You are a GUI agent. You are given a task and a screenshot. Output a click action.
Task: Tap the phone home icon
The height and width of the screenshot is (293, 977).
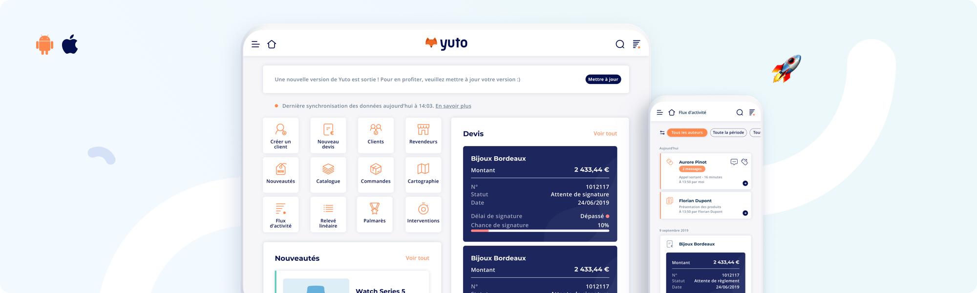coord(672,112)
